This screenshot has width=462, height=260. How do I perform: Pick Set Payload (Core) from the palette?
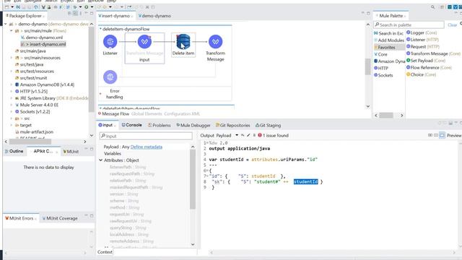click(x=426, y=61)
